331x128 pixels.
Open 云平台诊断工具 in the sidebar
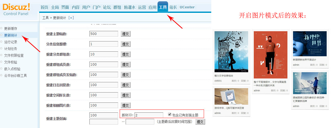[15, 76]
